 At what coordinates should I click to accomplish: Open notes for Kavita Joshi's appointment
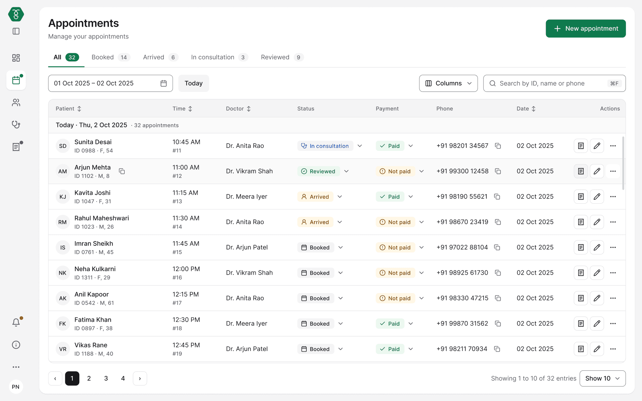[581, 197]
